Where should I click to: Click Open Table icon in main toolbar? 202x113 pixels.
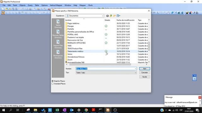point(6,9)
